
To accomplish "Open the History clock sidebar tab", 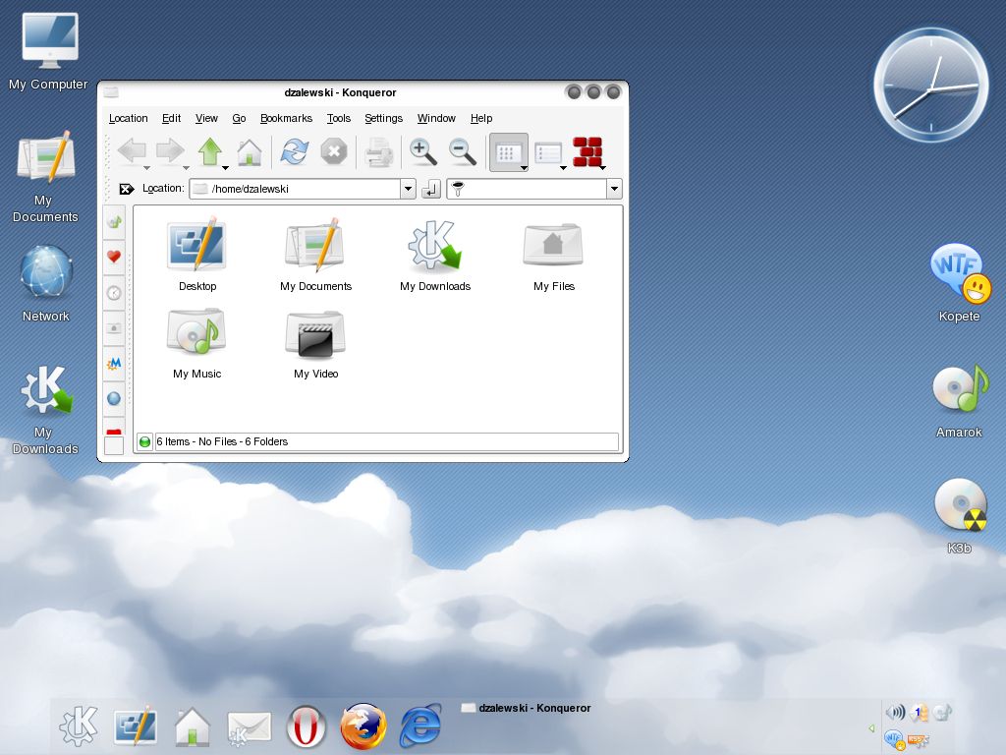I will [x=114, y=293].
